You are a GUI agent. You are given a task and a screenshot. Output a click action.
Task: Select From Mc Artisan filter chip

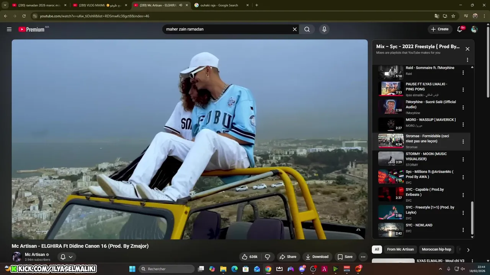(400, 249)
